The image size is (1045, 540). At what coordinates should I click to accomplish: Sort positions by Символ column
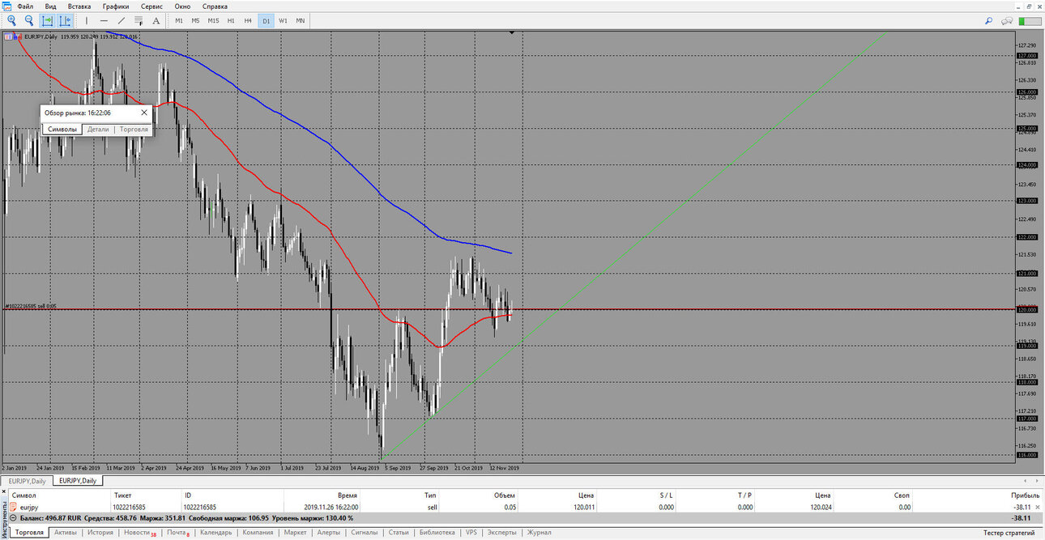[x=23, y=495]
